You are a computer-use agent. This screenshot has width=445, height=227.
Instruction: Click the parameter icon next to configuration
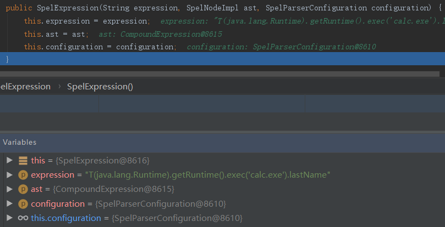click(x=23, y=204)
